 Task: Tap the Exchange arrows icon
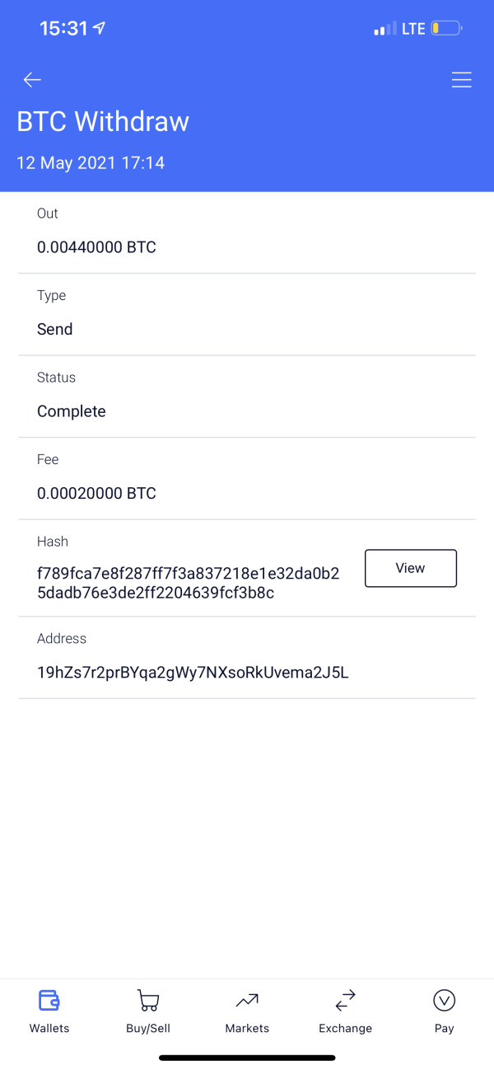click(345, 1001)
